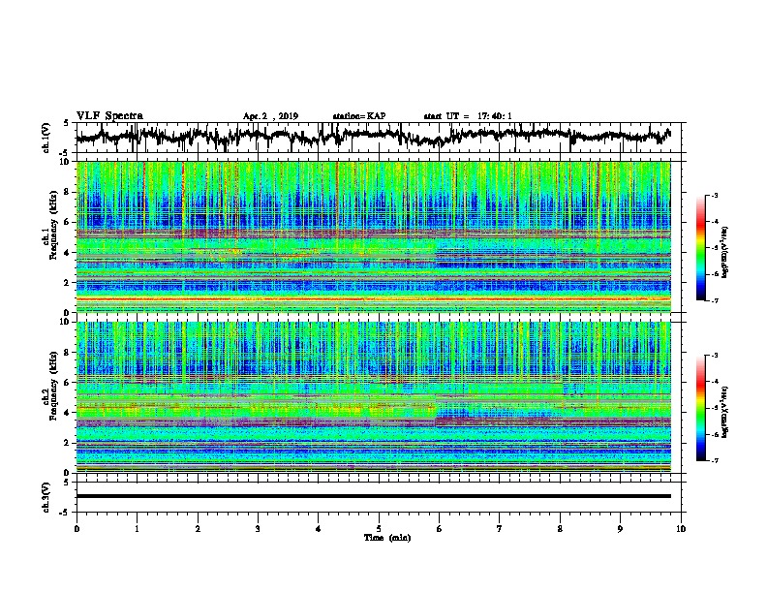The height and width of the screenshot is (593, 767).
Task: Click the "VLF Spectra" plot title
Action: point(109,116)
